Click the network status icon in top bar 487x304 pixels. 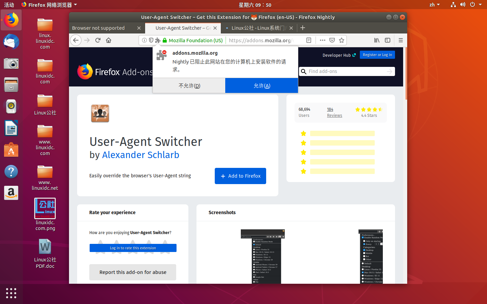click(x=453, y=5)
